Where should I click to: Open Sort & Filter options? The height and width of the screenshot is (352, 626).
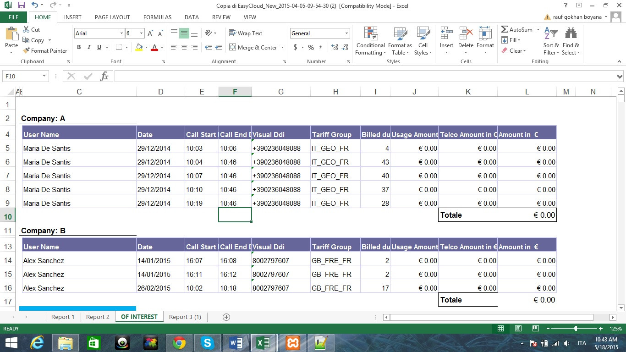coord(550,41)
